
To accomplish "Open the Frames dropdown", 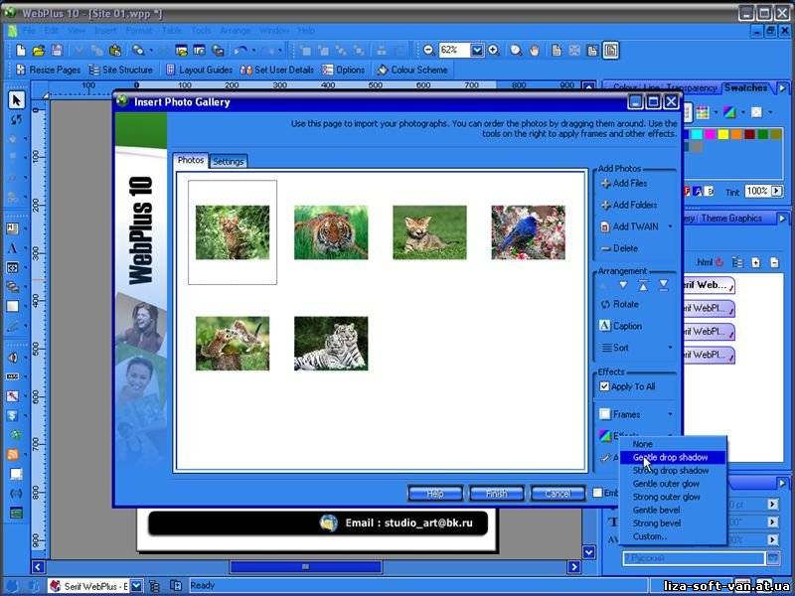I will click(x=670, y=414).
